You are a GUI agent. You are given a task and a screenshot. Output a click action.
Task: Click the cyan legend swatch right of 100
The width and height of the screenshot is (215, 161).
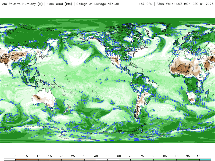pyautogui.click(x=205, y=160)
